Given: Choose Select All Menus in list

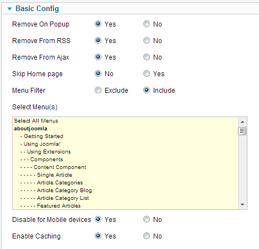Looking at the screenshot, I should 125,121.
